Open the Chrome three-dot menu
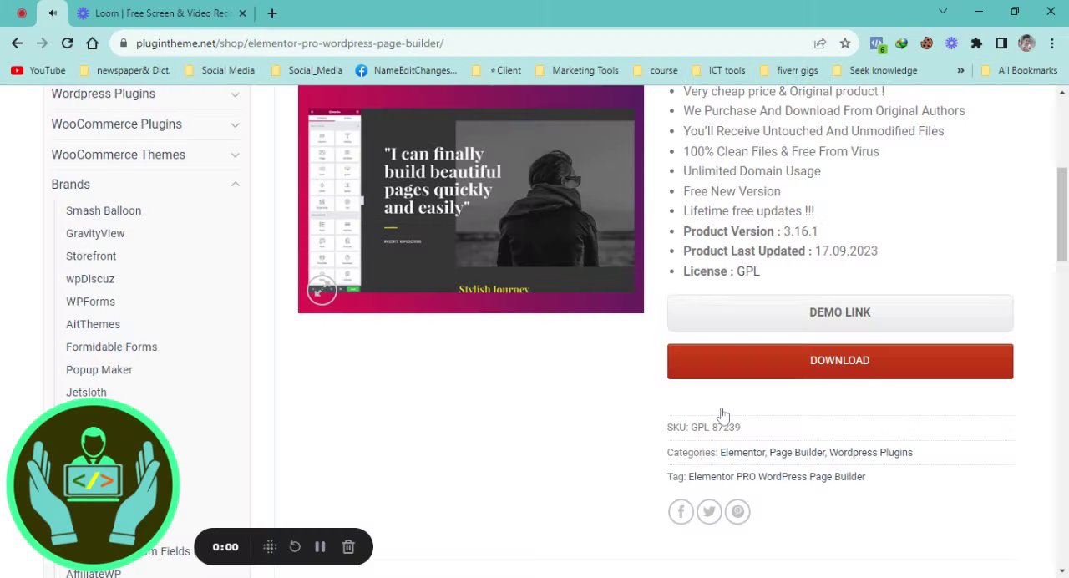Image resolution: width=1069 pixels, height=578 pixels. (1051, 43)
